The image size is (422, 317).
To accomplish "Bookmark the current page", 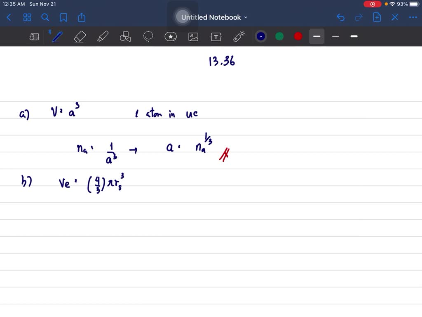I will pos(63,17).
